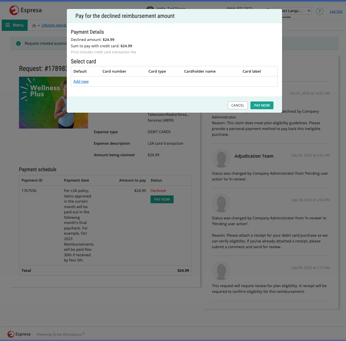Select the Card type column header
Viewport: 346px width, 341px height.
(x=157, y=71)
